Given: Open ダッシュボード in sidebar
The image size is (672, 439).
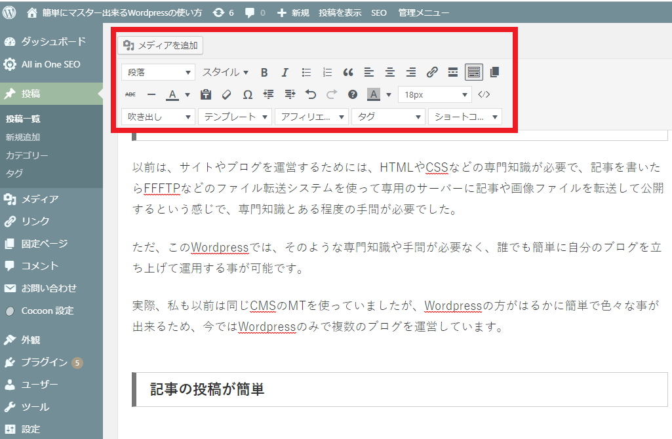Looking at the screenshot, I should point(51,41).
